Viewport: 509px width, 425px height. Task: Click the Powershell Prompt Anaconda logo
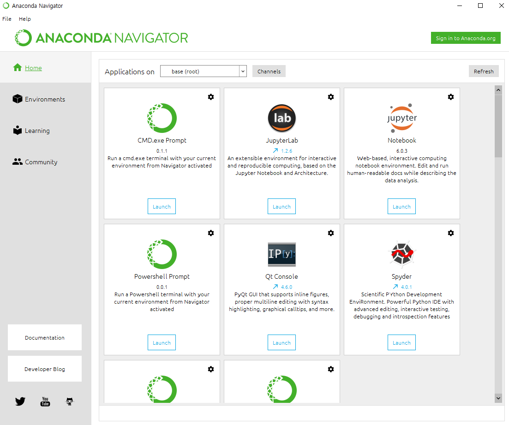(x=162, y=254)
